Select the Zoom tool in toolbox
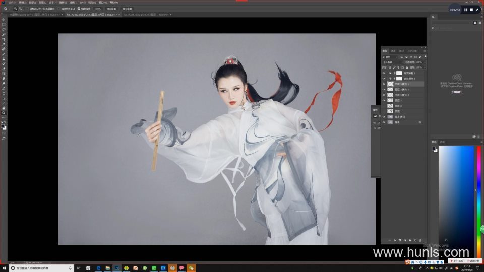 point(4,113)
